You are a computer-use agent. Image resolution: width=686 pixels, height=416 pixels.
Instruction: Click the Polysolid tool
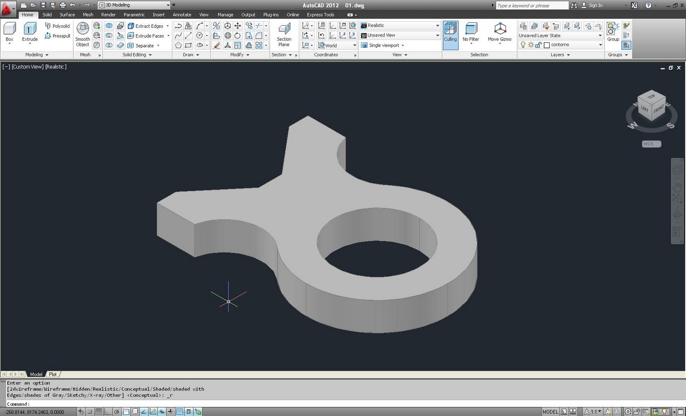tap(57, 26)
